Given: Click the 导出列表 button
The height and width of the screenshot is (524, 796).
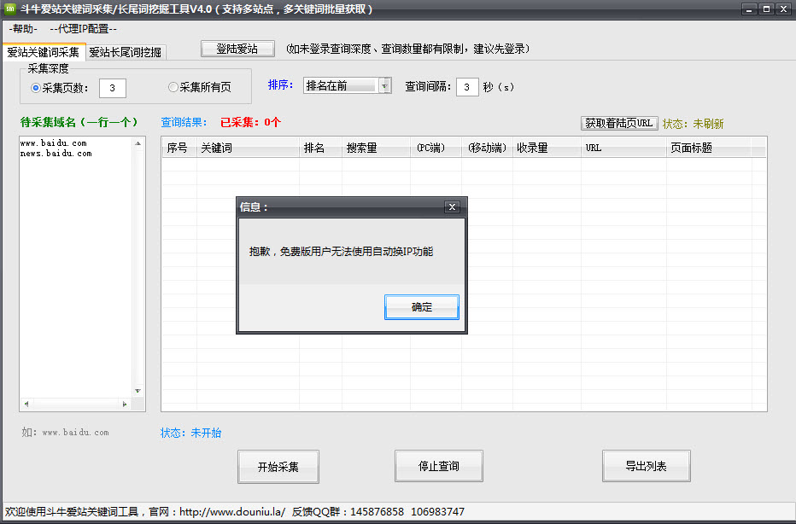Looking at the screenshot, I should point(646,467).
